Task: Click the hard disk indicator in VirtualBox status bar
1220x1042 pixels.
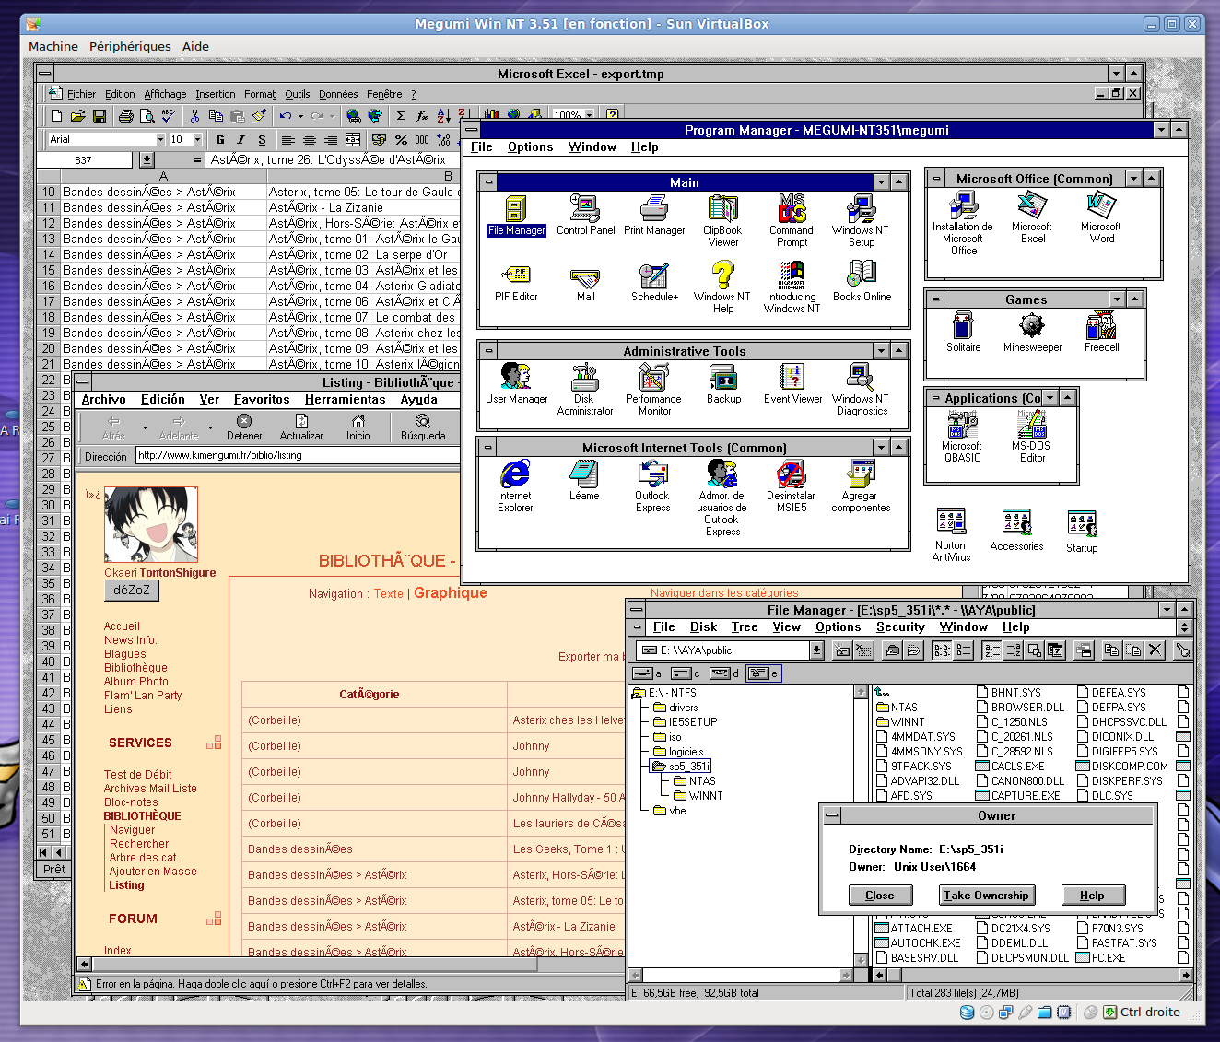Action: point(967,1013)
